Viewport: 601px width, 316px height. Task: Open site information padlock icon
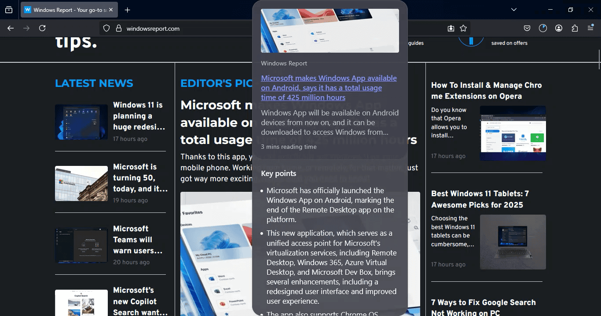click(x=118, y=28)
